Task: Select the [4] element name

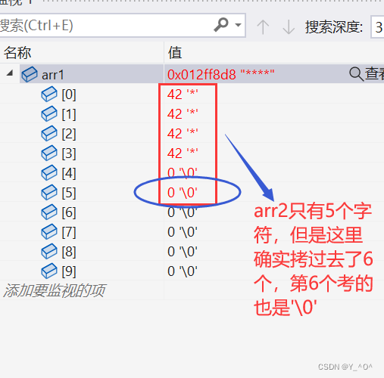Action: [x=69, y=173]
